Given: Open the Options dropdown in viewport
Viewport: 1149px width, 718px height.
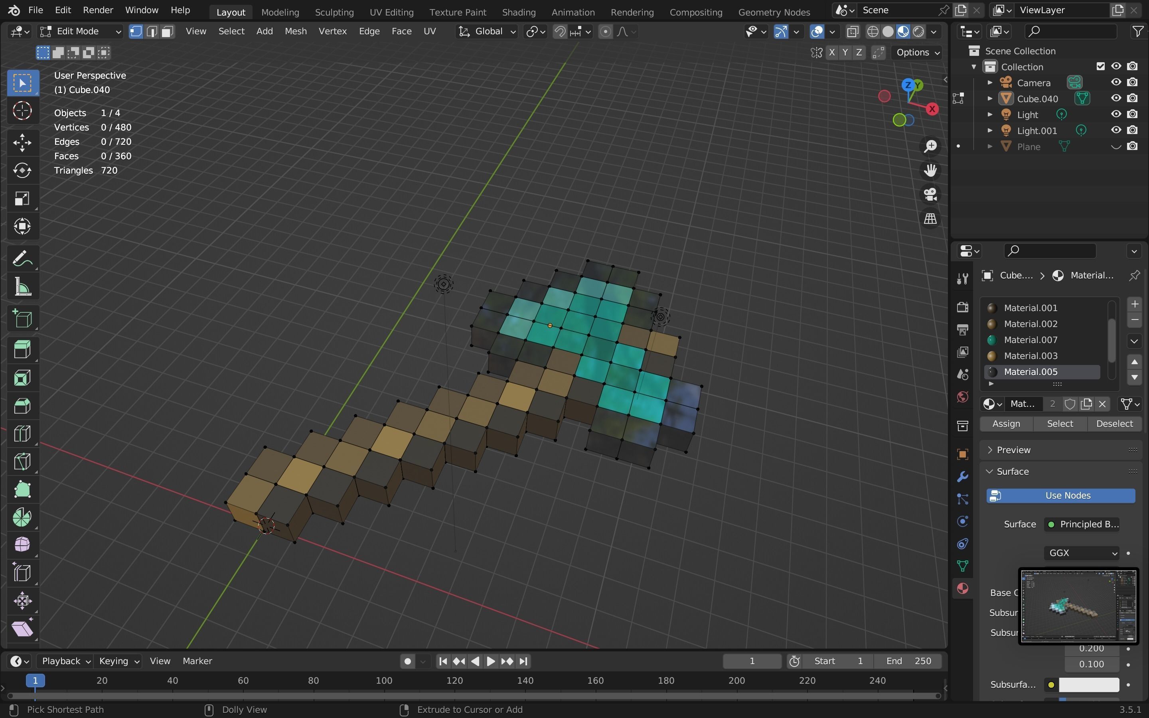Looking at the screenshot, I should click(917, 52).
